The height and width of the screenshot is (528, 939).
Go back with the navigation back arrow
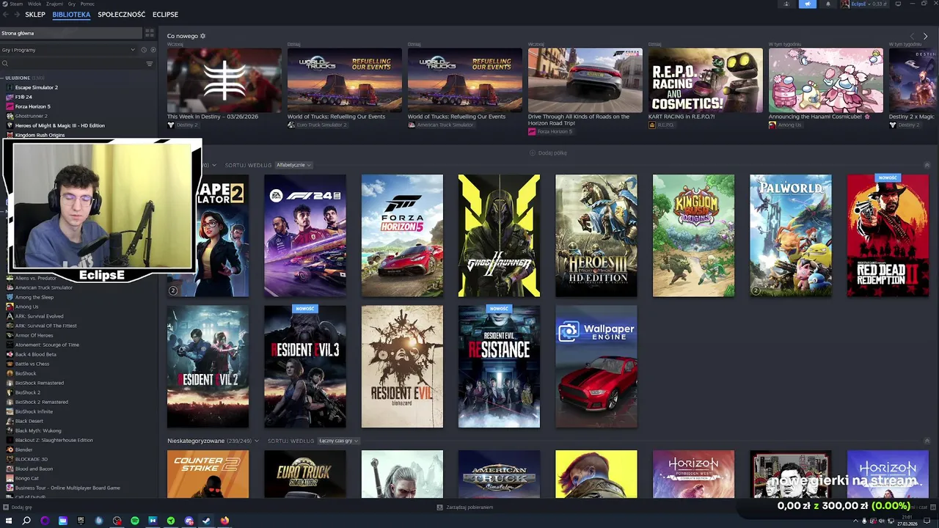click(x=5, y=15)
